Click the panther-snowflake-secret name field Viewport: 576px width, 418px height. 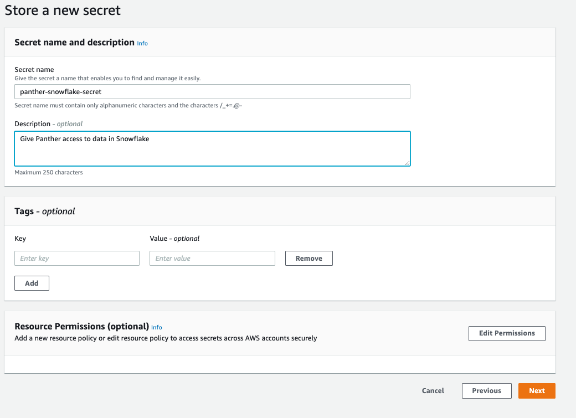pos(212,91)
